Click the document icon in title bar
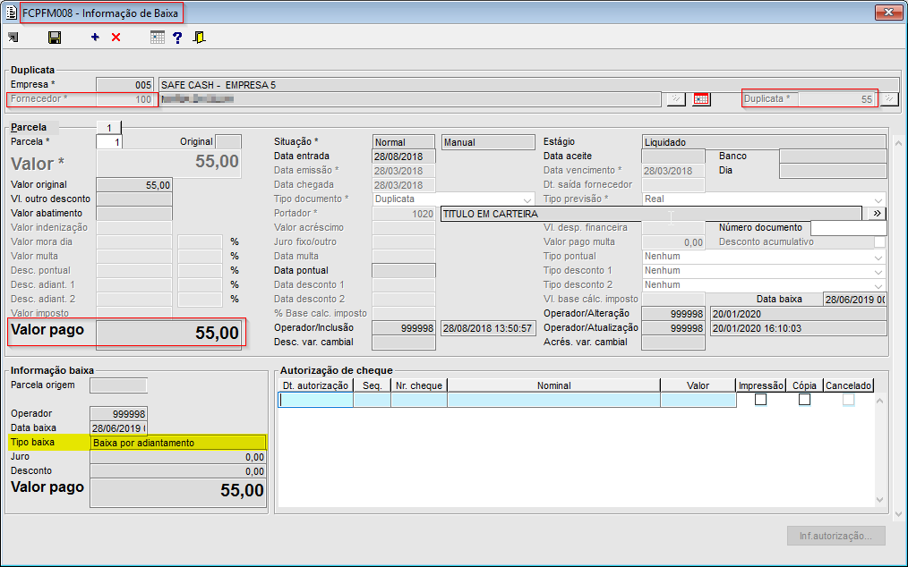 pyautogui.click(x=11, y=13)
